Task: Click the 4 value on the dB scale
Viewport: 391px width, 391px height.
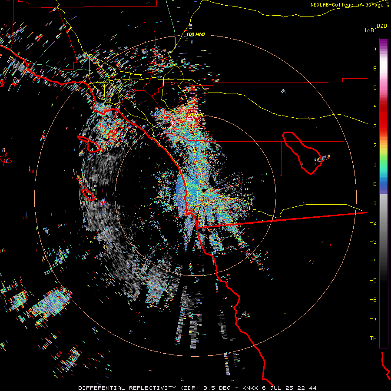Action: (375, 107)
